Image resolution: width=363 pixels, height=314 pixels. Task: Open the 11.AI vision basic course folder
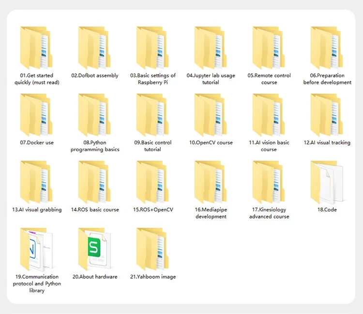(x=269, y=115)
